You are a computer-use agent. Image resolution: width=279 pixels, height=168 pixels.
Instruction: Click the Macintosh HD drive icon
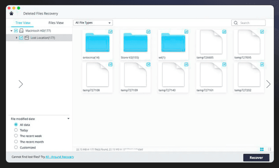tap(21, 31)
